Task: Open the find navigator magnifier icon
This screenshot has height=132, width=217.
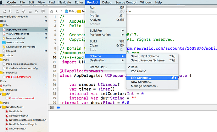Action: click(x=10, y=11)
